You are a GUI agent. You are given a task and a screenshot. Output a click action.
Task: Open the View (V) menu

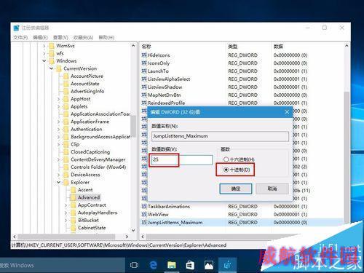[60, 37]
